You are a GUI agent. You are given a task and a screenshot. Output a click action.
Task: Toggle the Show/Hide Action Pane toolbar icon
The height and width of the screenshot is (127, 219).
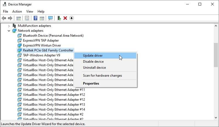[42, 18]
